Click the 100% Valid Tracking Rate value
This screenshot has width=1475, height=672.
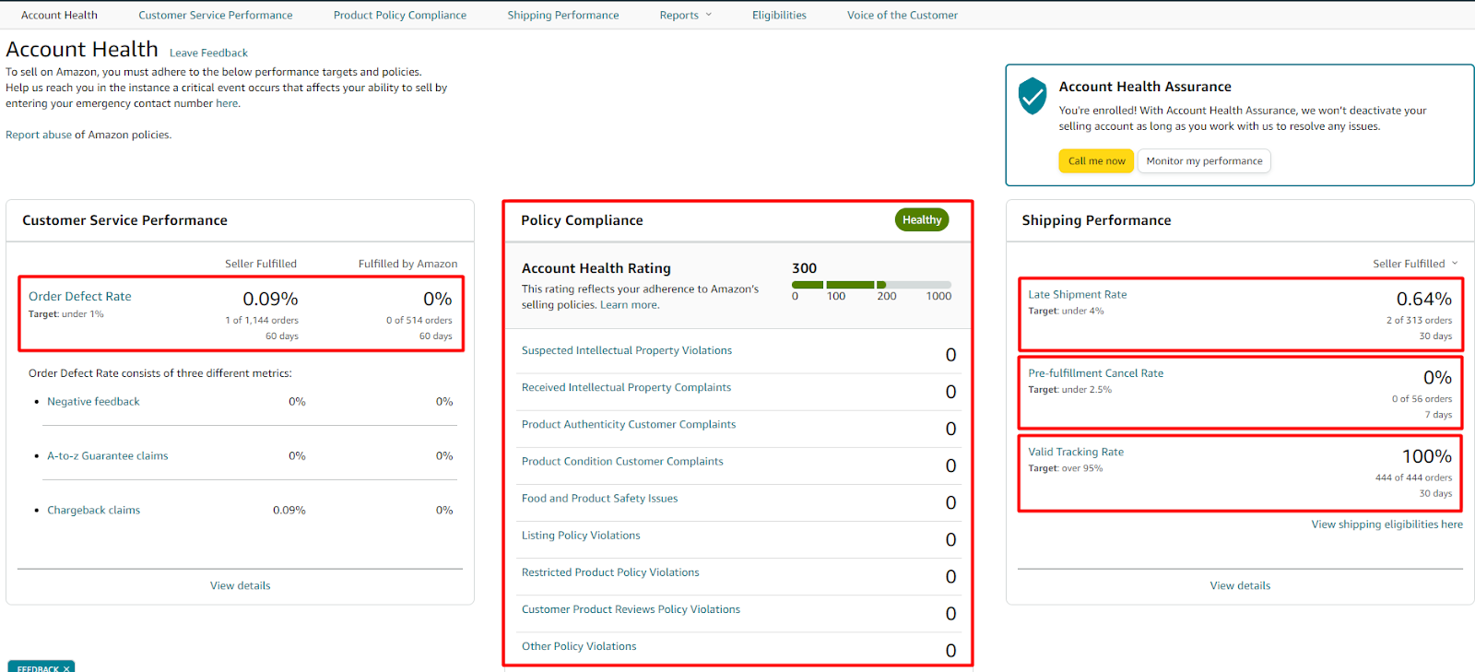pyautogui.click(x=1427, y=457)
